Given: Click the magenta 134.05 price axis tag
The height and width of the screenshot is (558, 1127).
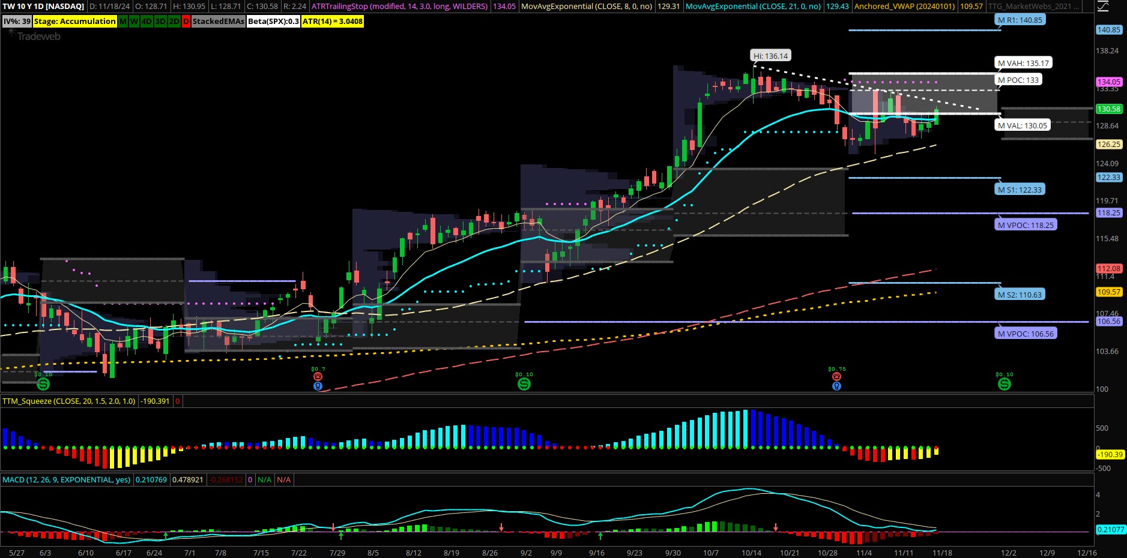Looking at the screenshot, I should [1109, 82].
